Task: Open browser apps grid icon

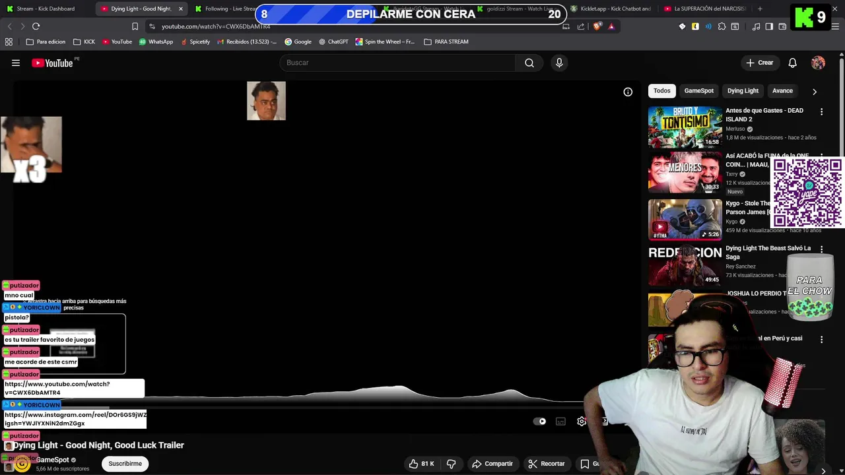Action: tap(9, 42)
